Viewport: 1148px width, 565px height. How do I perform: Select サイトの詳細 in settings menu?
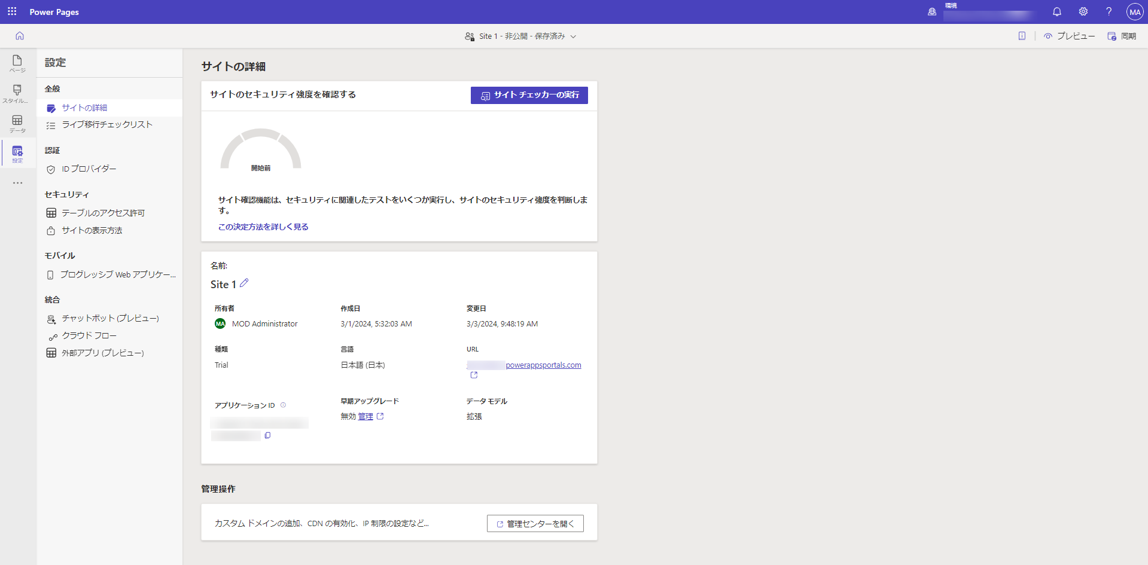(109, 108)
